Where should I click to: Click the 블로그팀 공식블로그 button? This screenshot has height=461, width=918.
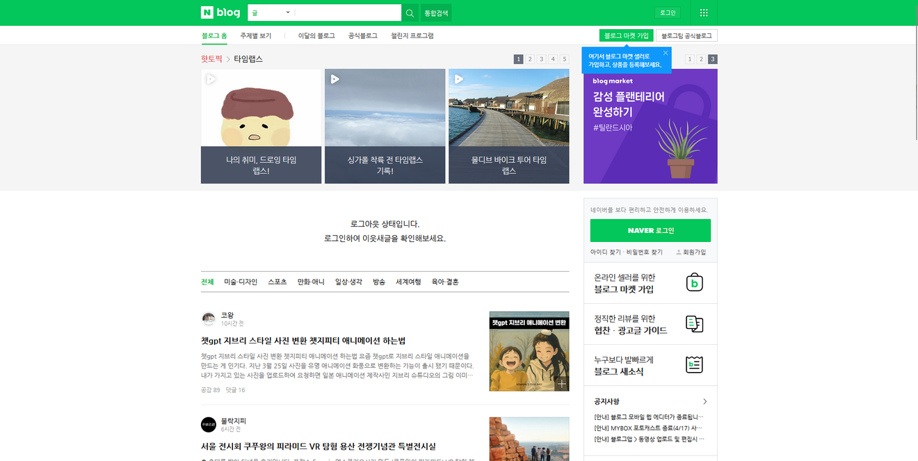click(686, 35)
